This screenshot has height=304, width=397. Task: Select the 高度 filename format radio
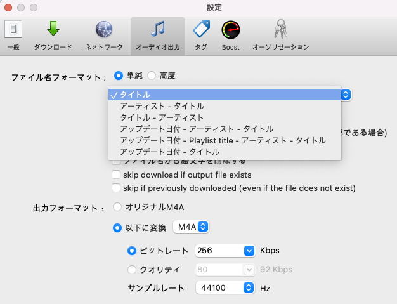[x=152, y=76]
